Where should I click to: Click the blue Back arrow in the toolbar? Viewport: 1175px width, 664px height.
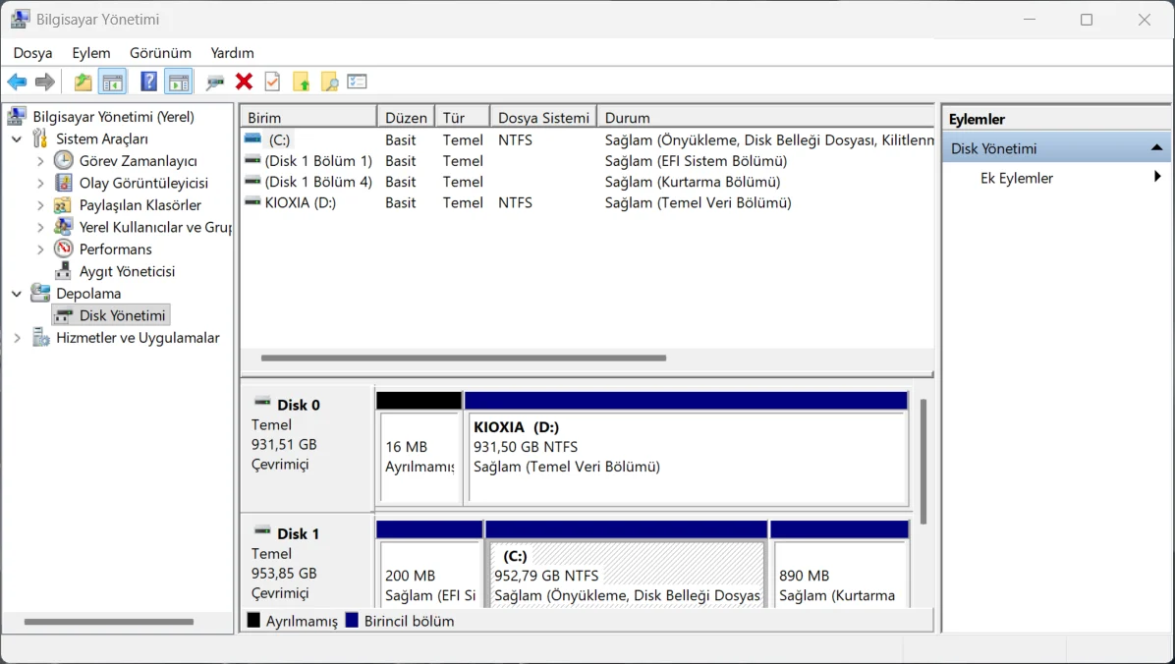pos(17,82)
